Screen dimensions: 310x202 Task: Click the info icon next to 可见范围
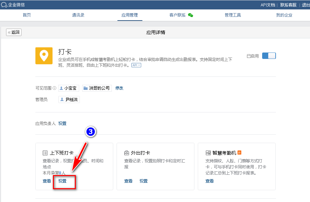tap(54, 88)
